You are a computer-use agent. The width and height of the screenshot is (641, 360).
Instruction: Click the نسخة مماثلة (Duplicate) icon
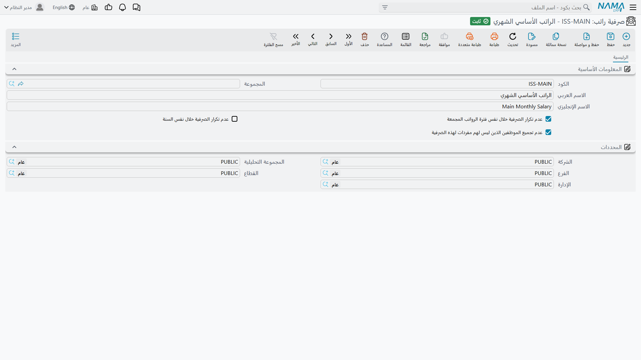[x=556, y=36]
